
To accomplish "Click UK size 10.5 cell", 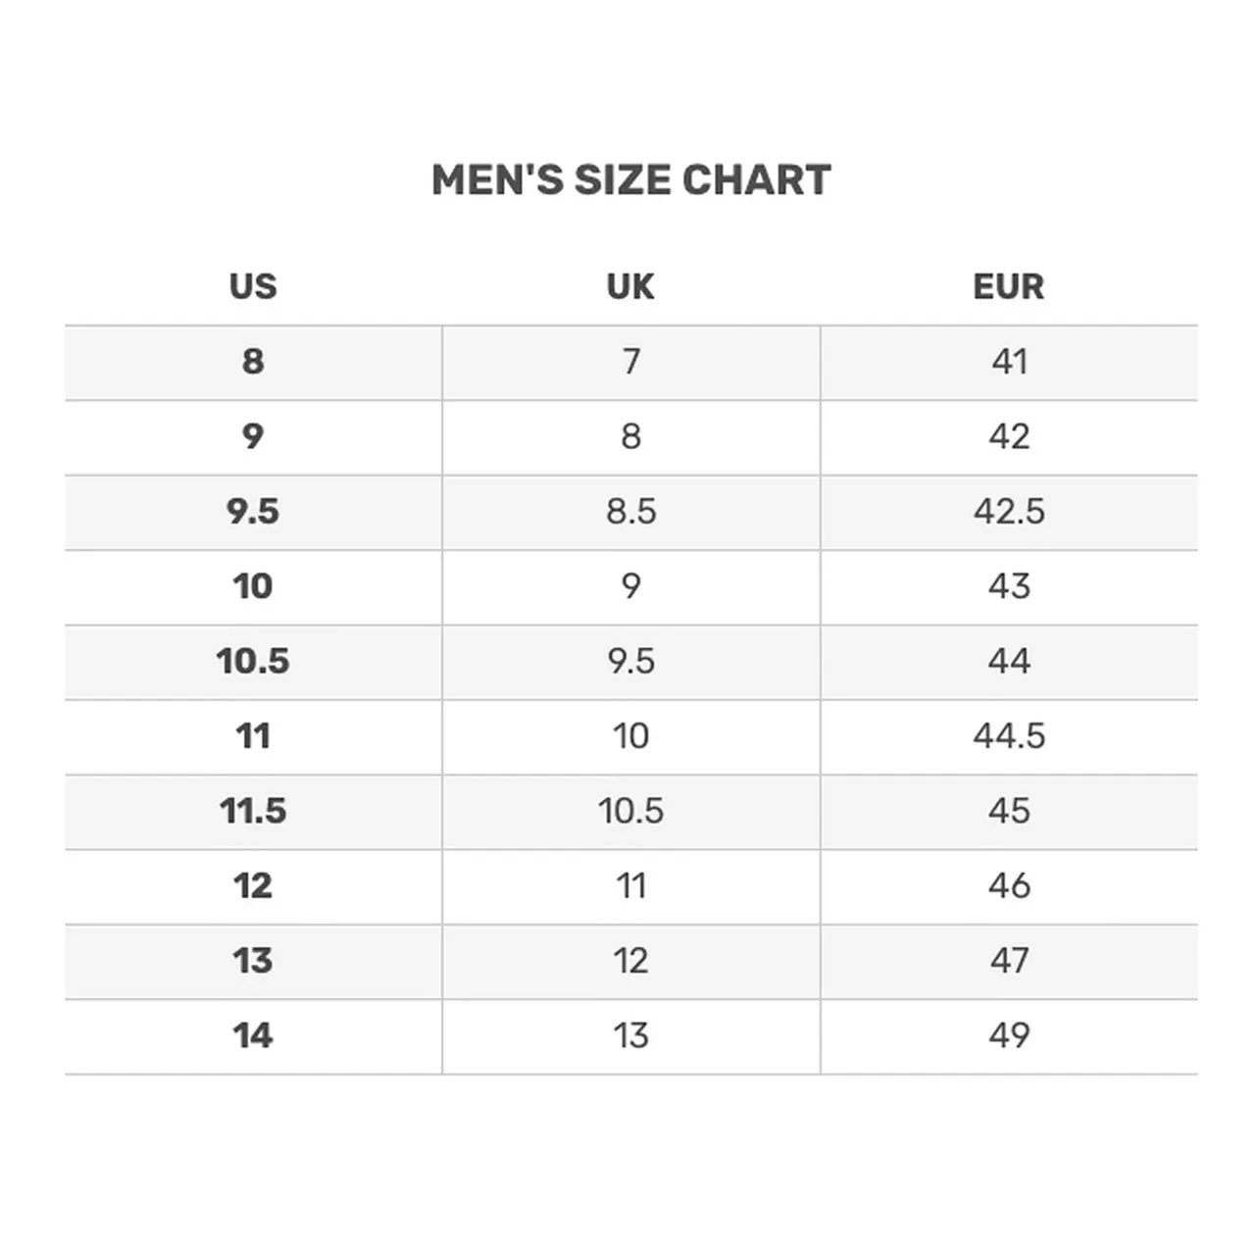I will pyautogui.click(x=631, y=813).
